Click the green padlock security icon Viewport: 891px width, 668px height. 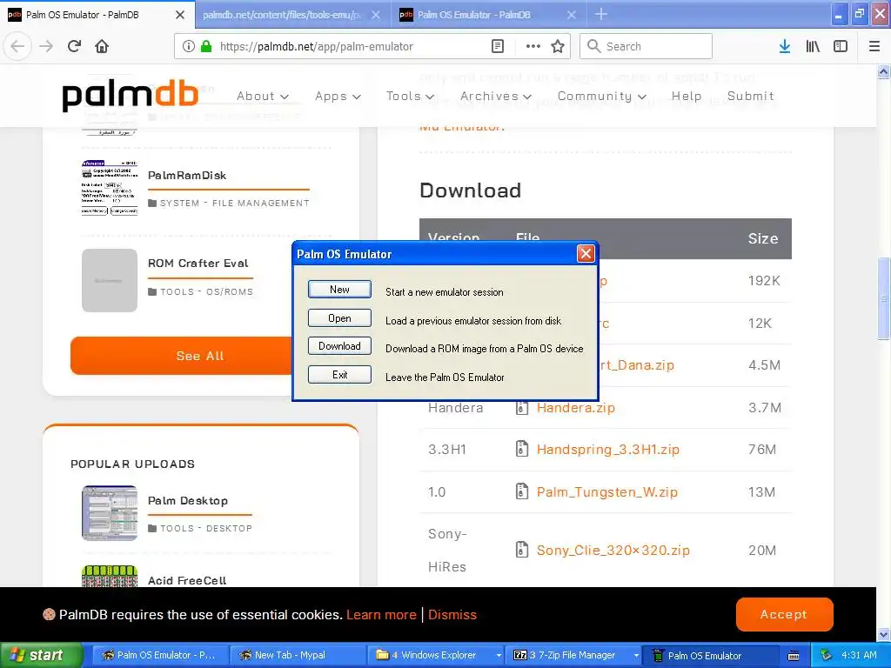click(x=206, y=46)
